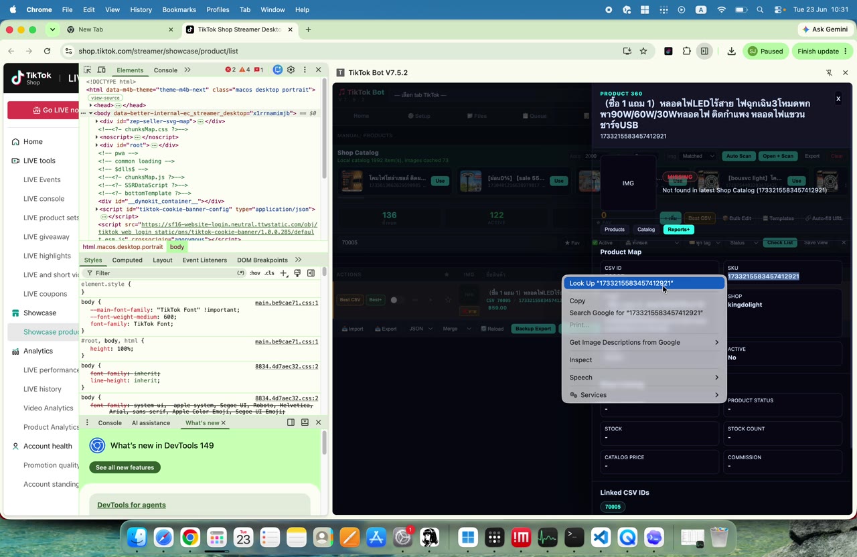Screen dimensions: 857x557
Task: Open Chrome Extensions puzzle icon
Action: 687,51
